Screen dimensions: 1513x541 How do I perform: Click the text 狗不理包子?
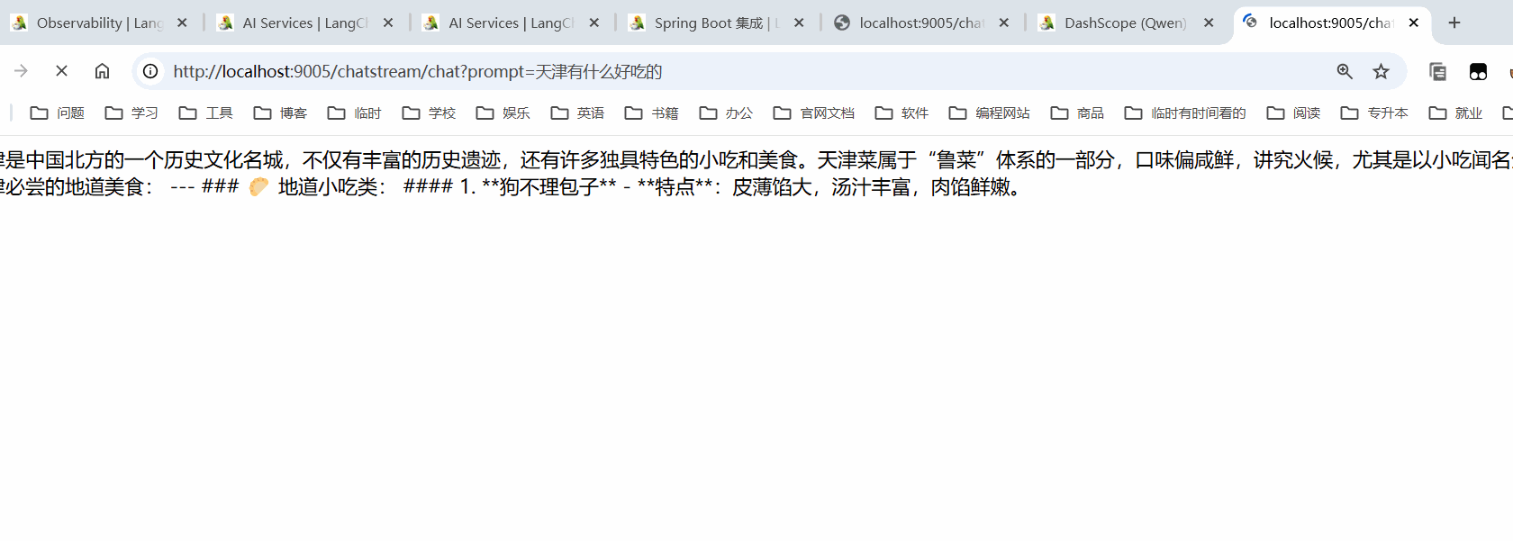[549, 187]
